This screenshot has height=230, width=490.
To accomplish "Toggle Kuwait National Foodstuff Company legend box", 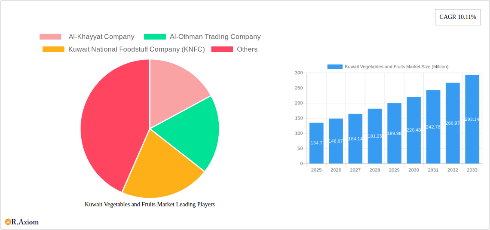I will (x=53, y=49).
